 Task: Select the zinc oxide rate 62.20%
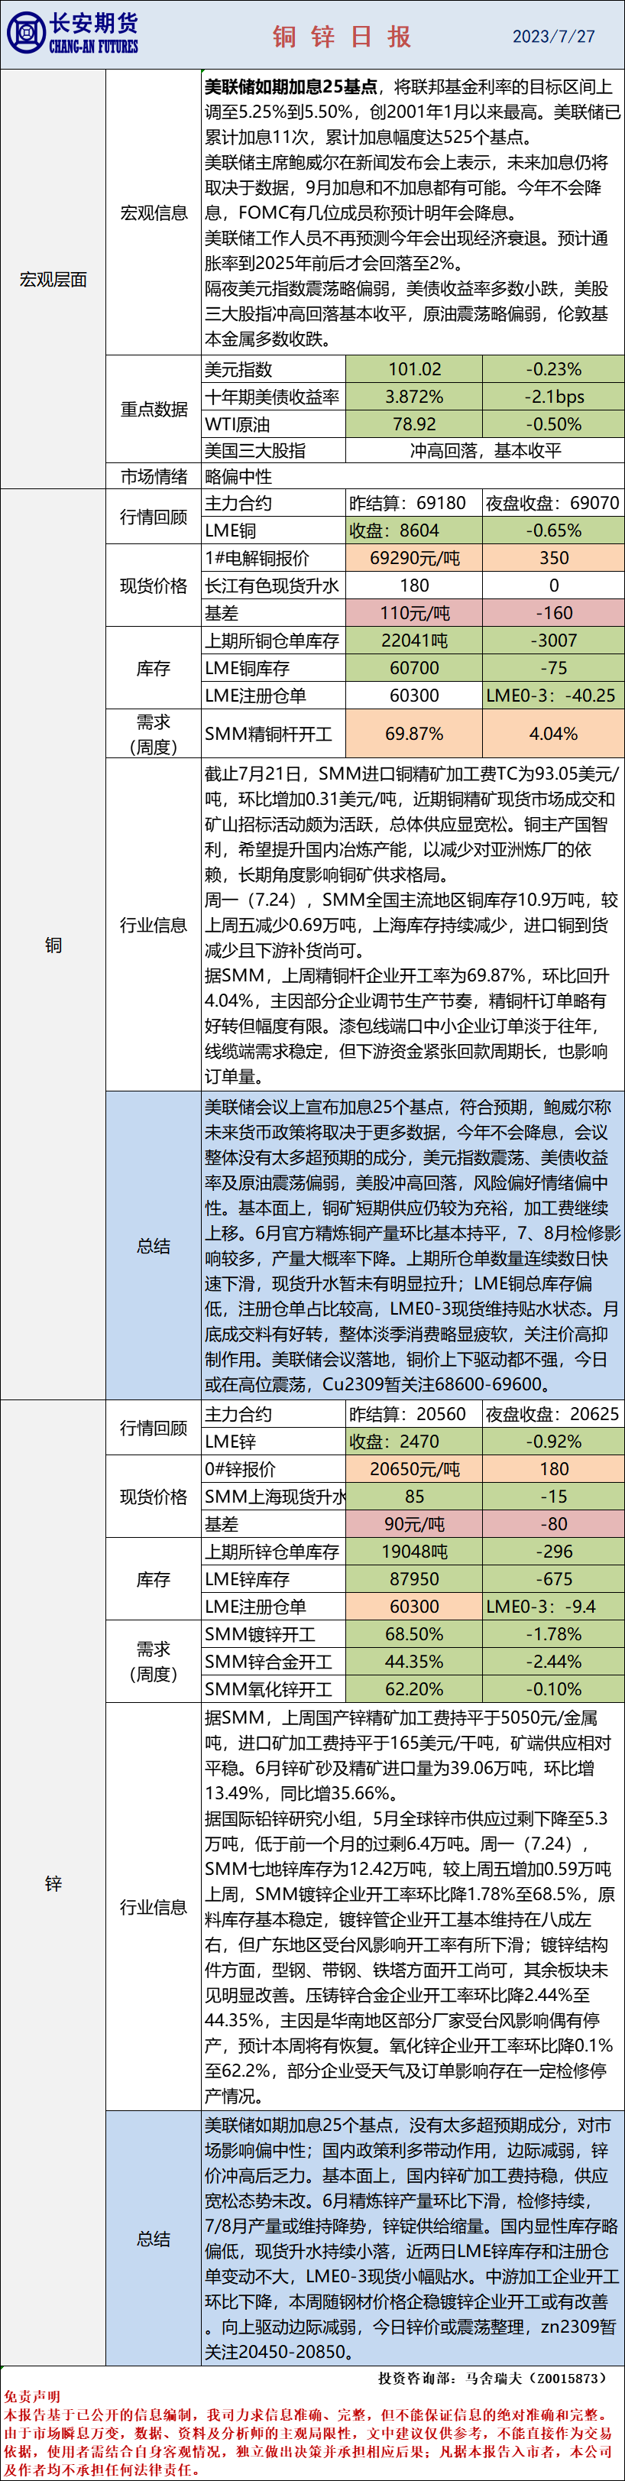[414, 1689]
